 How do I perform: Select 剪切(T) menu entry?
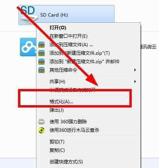pos(57,142)
